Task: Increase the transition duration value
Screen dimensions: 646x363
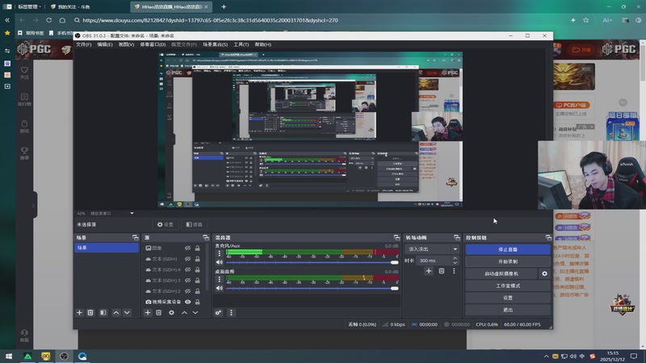Action: tap(455, 258)
